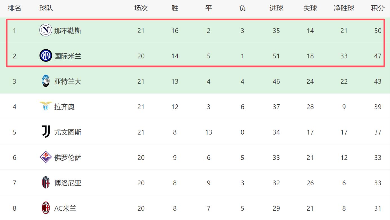Click Napoli's 50 points value
Viewport: 390px width, 220px height.
coord(378,31)
